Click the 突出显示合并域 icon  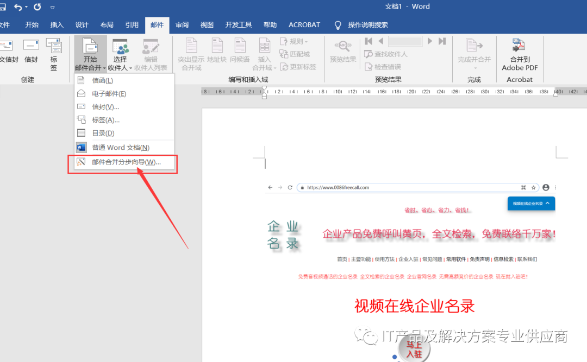click(x=191, y=55)
